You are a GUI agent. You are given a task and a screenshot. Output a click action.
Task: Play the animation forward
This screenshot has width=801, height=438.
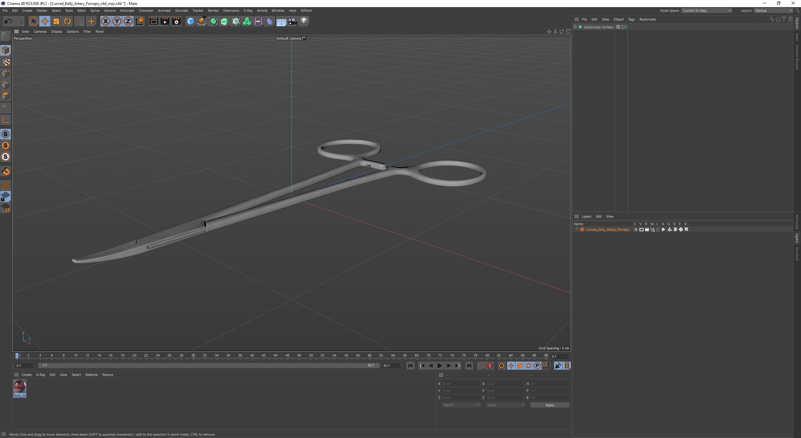[x=439, y=366]
